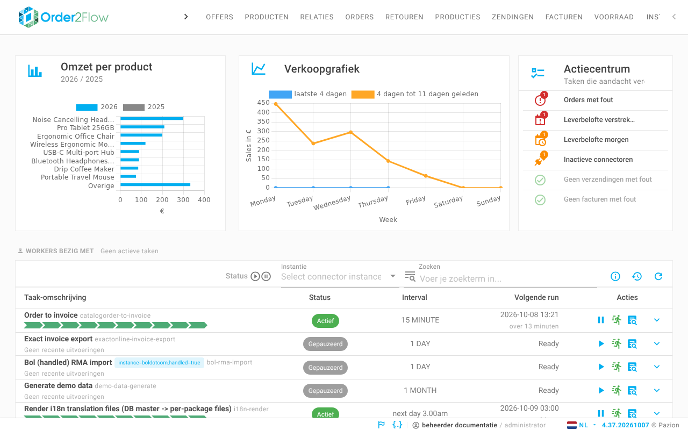Start the Bol RMA import task
Screen dimensions: 688x430
click(601, 367)
